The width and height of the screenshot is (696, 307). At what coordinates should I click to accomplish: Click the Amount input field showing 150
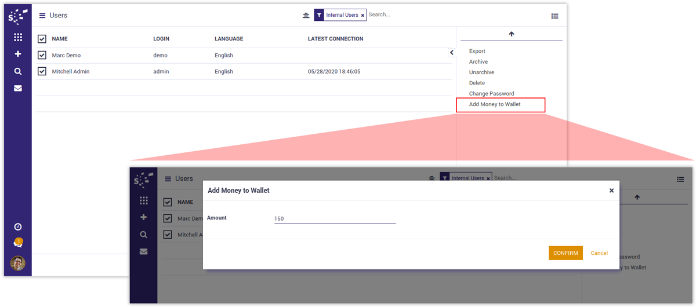pyautogui.click(x=335, y=218)
